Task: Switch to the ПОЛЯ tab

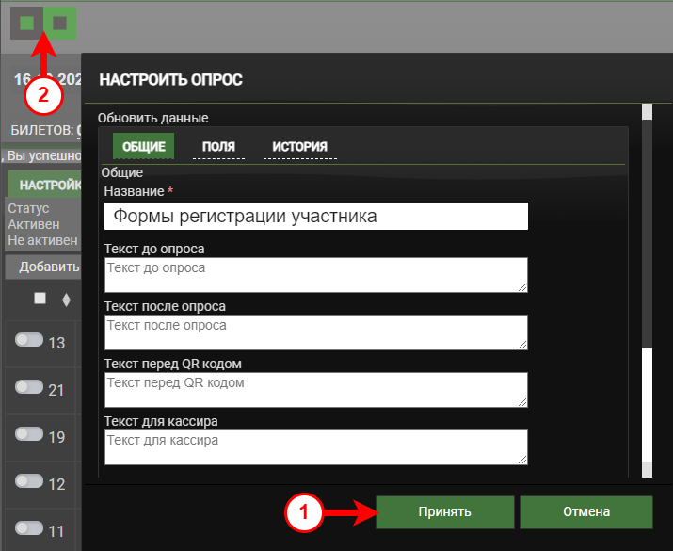Action: coord(218,146)
